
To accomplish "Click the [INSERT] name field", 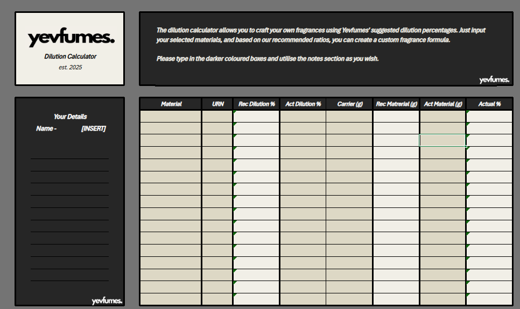I will pos(93,128).
